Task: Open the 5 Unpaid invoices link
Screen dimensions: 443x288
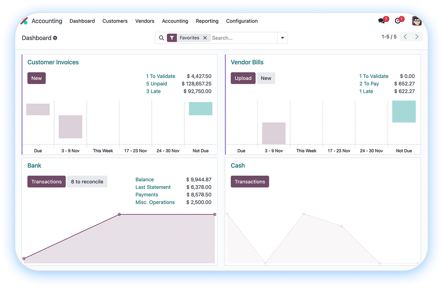Action: 157,84
